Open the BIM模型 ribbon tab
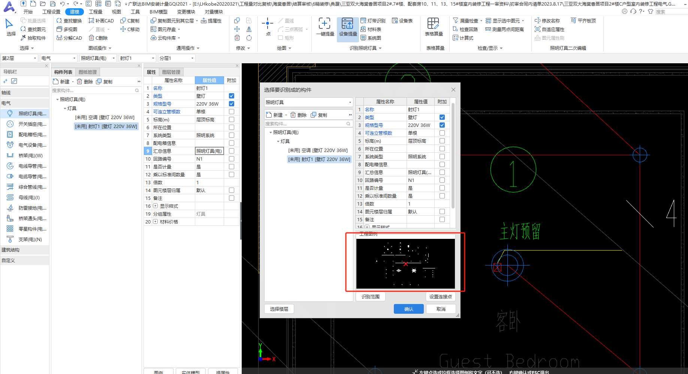The width and height of the screenshot is (688, 374). [159, 12]
